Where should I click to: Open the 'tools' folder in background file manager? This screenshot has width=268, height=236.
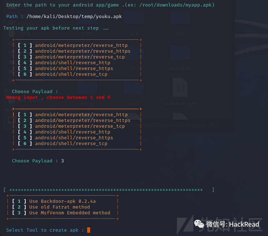(x=134, y=94)
